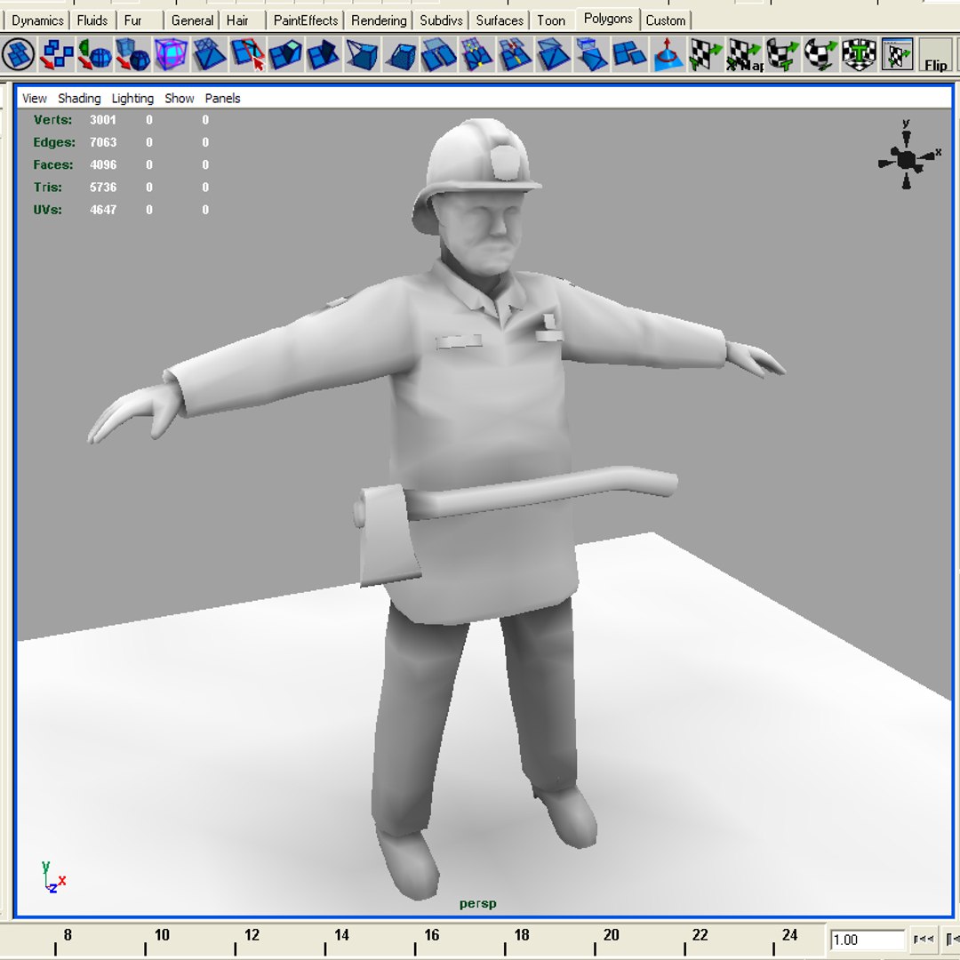Switch to the Subdivs shelf tab
Screen dimensions: 960x960
click(x=441, y=20)
